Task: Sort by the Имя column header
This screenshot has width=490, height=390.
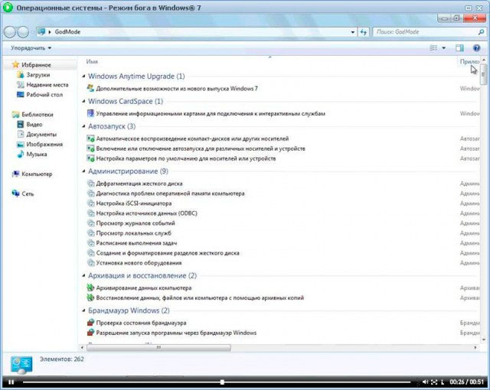Action: (x=92, y=61)
